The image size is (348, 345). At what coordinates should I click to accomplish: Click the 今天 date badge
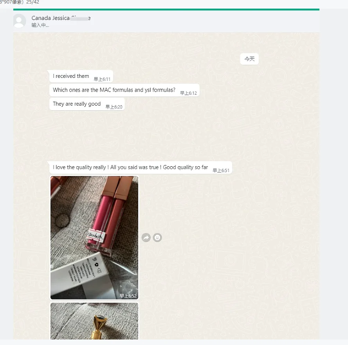pos(249,59)
